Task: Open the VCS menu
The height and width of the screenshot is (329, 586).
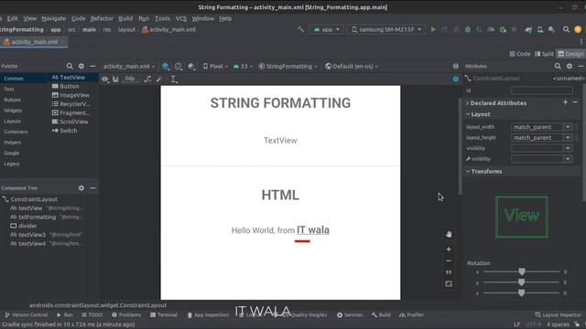Action: coord(181,18)
